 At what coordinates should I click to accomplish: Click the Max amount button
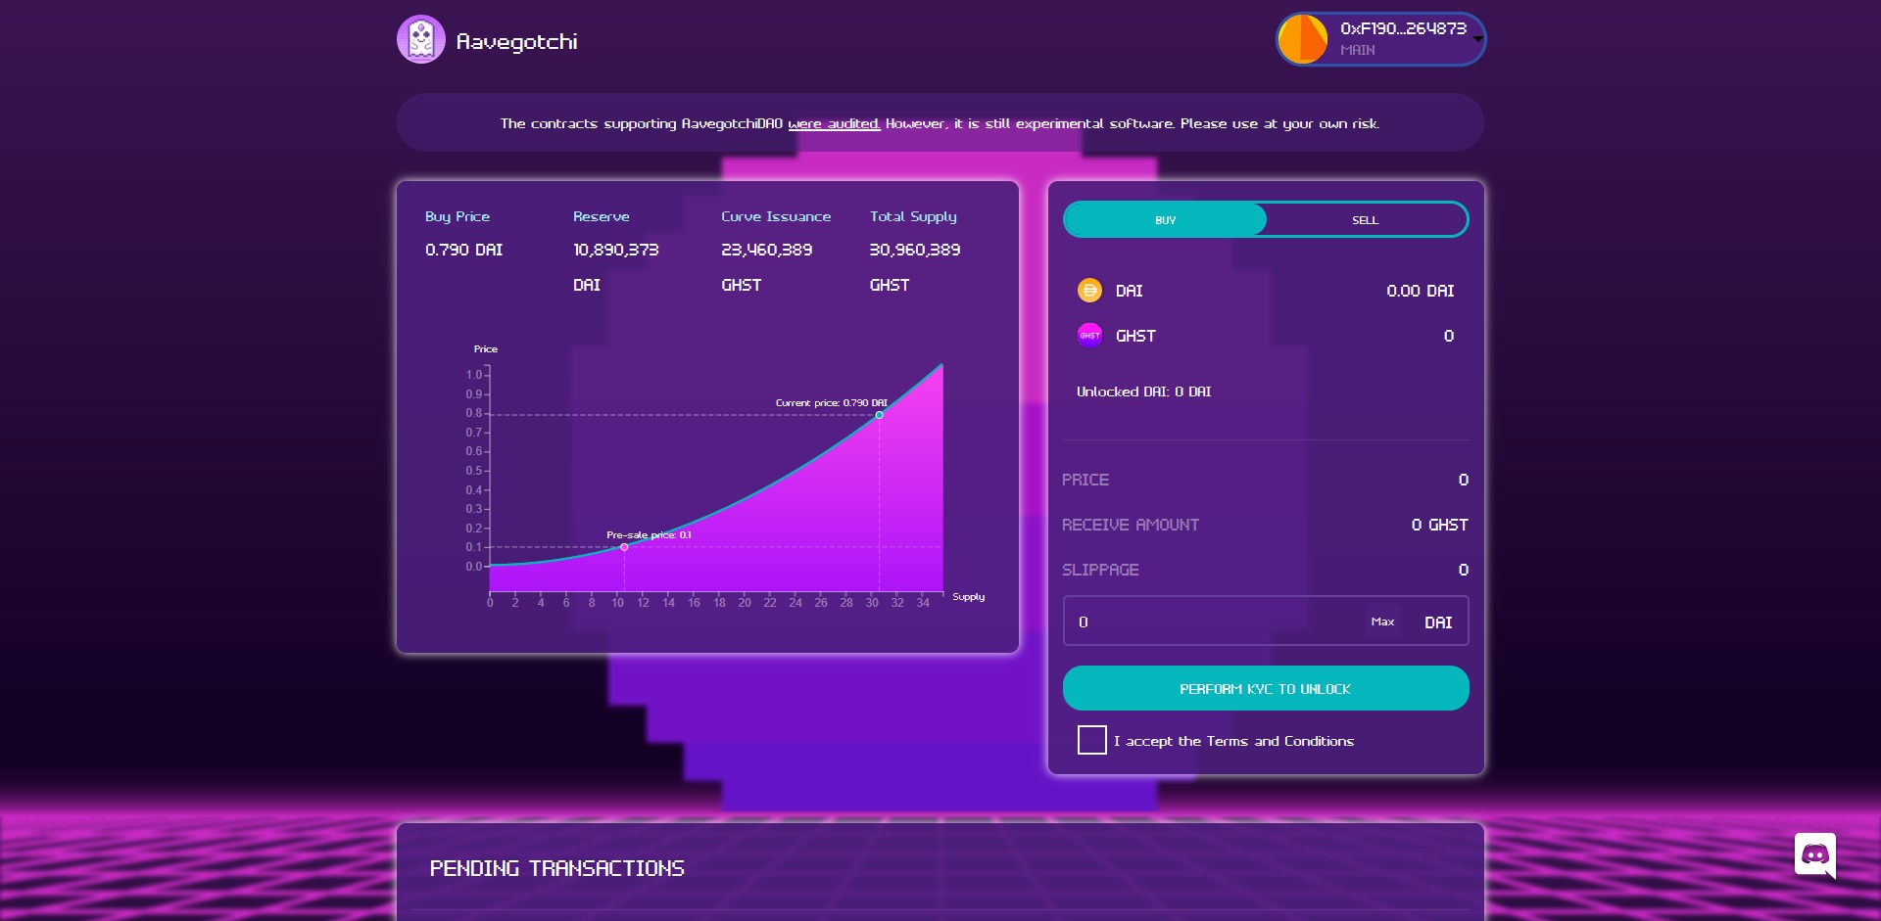(x=1382, y=622)
